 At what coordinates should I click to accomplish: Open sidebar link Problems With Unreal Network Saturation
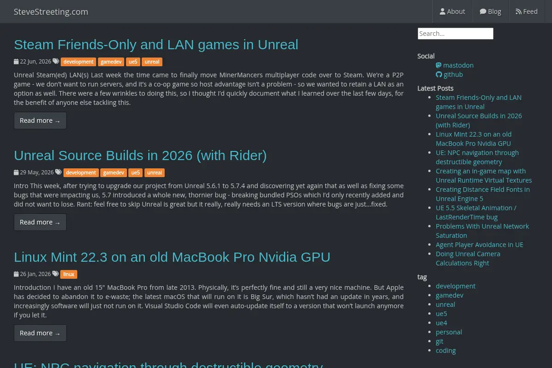coord(483,231)
